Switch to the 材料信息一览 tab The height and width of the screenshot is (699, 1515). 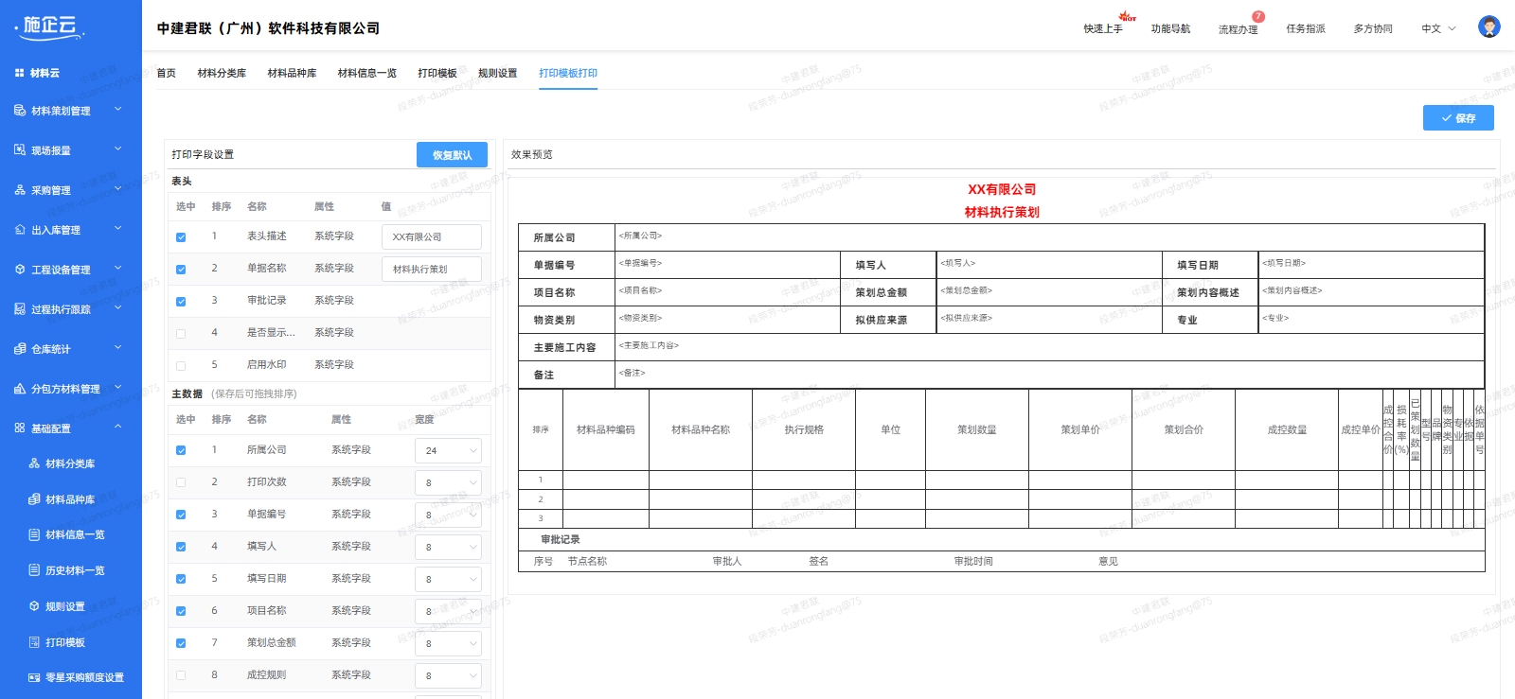click(x=367, y=73)
